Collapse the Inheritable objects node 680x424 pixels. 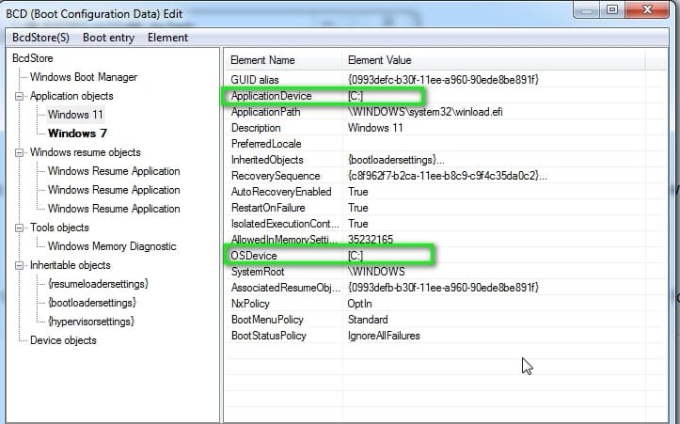point(20,265)
